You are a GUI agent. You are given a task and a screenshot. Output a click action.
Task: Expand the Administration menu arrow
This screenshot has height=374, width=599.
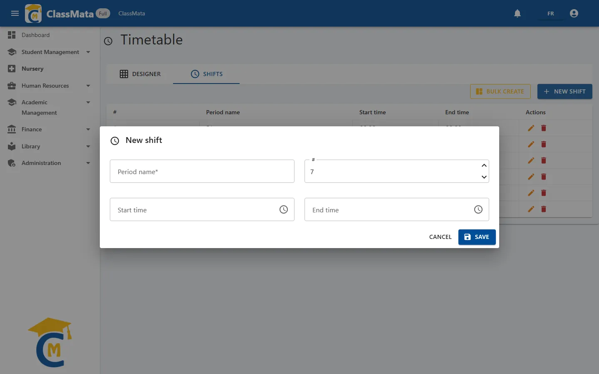pyautogui.click(x=88, y=163)
